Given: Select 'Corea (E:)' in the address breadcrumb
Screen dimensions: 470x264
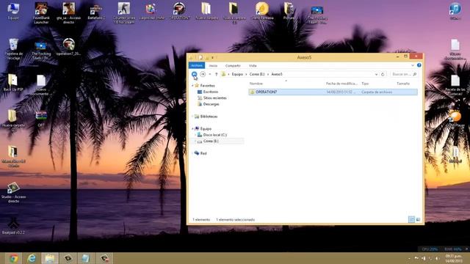Looking at the screenshot, I should pyautogui.click(x=257, y=74).
